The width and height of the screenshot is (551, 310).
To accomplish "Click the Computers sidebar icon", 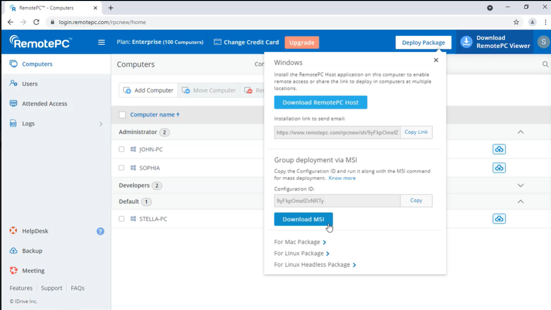I will [x=13, y=64].
